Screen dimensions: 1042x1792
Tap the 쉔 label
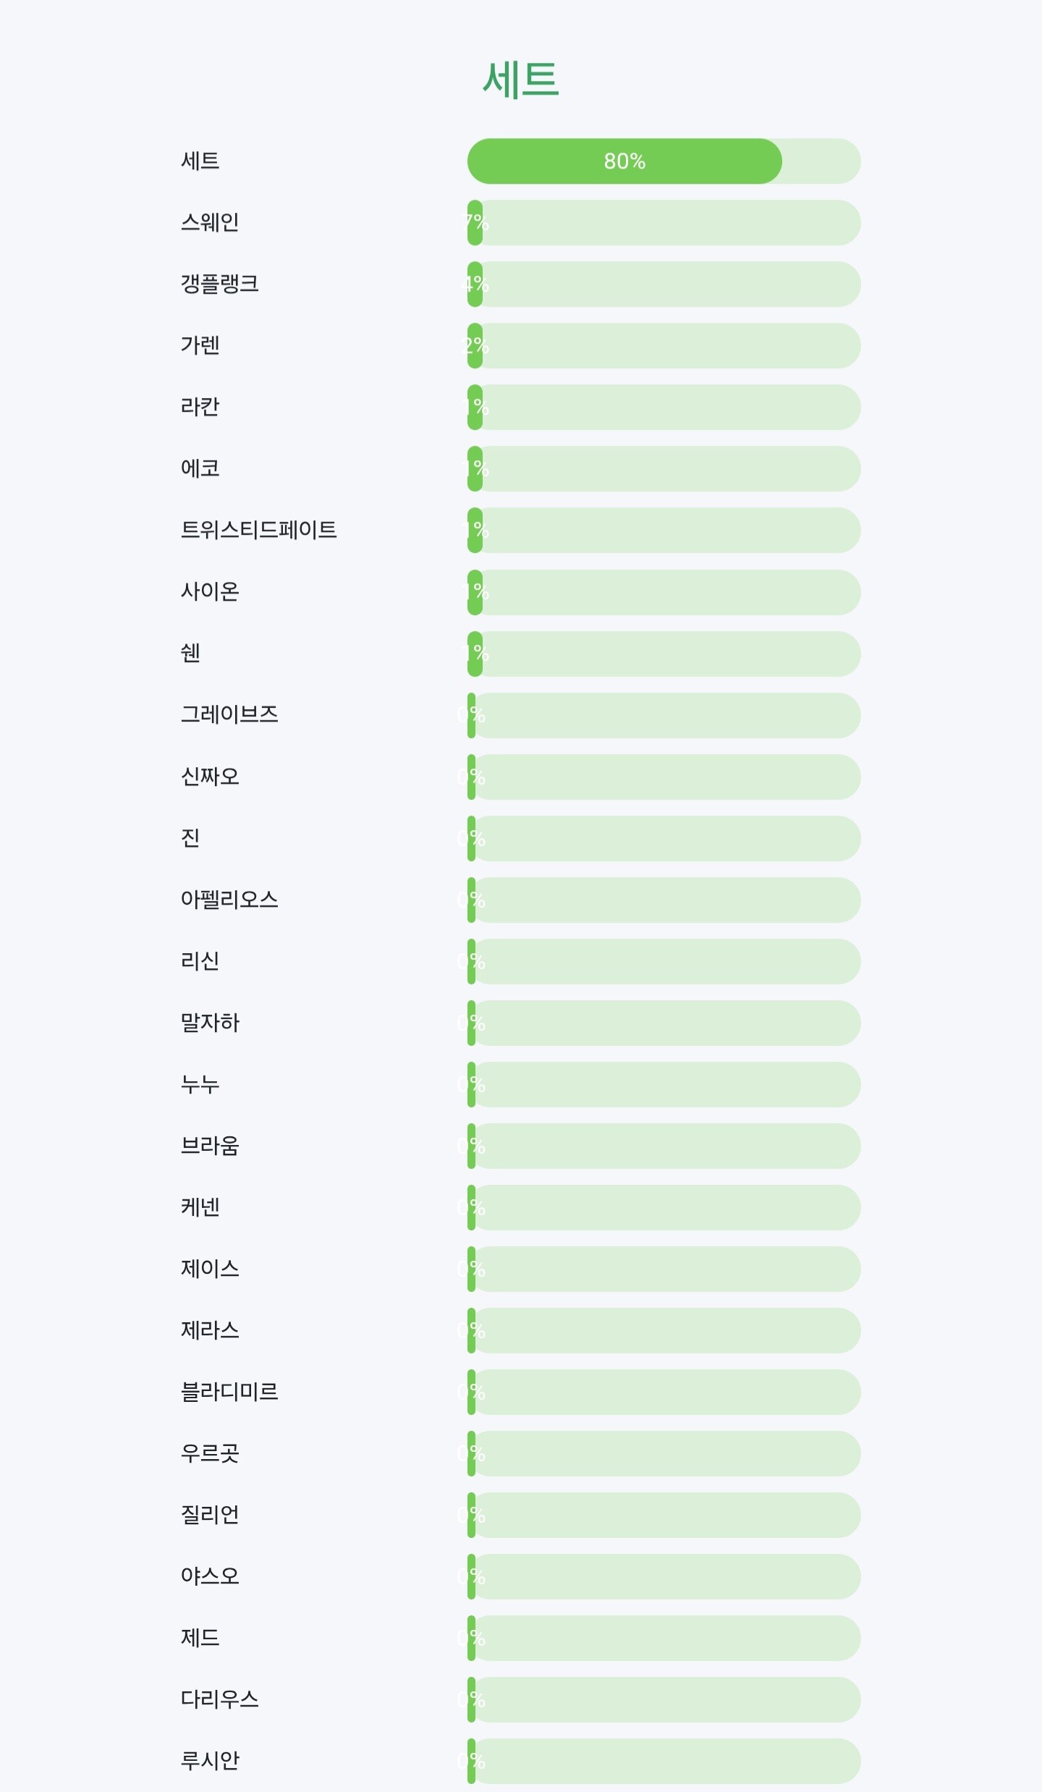190,653
